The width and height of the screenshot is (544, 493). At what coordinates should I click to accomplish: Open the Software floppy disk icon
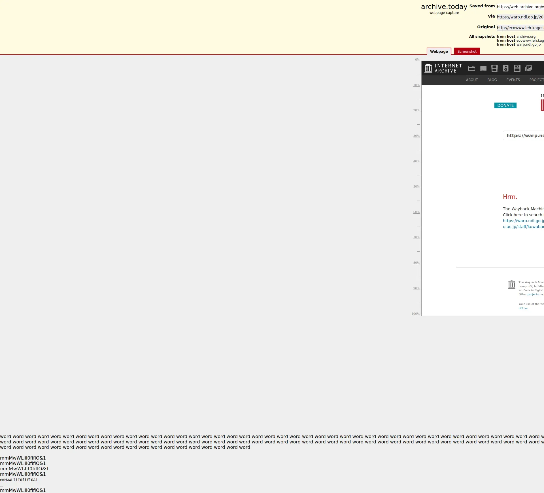(517, 68)
